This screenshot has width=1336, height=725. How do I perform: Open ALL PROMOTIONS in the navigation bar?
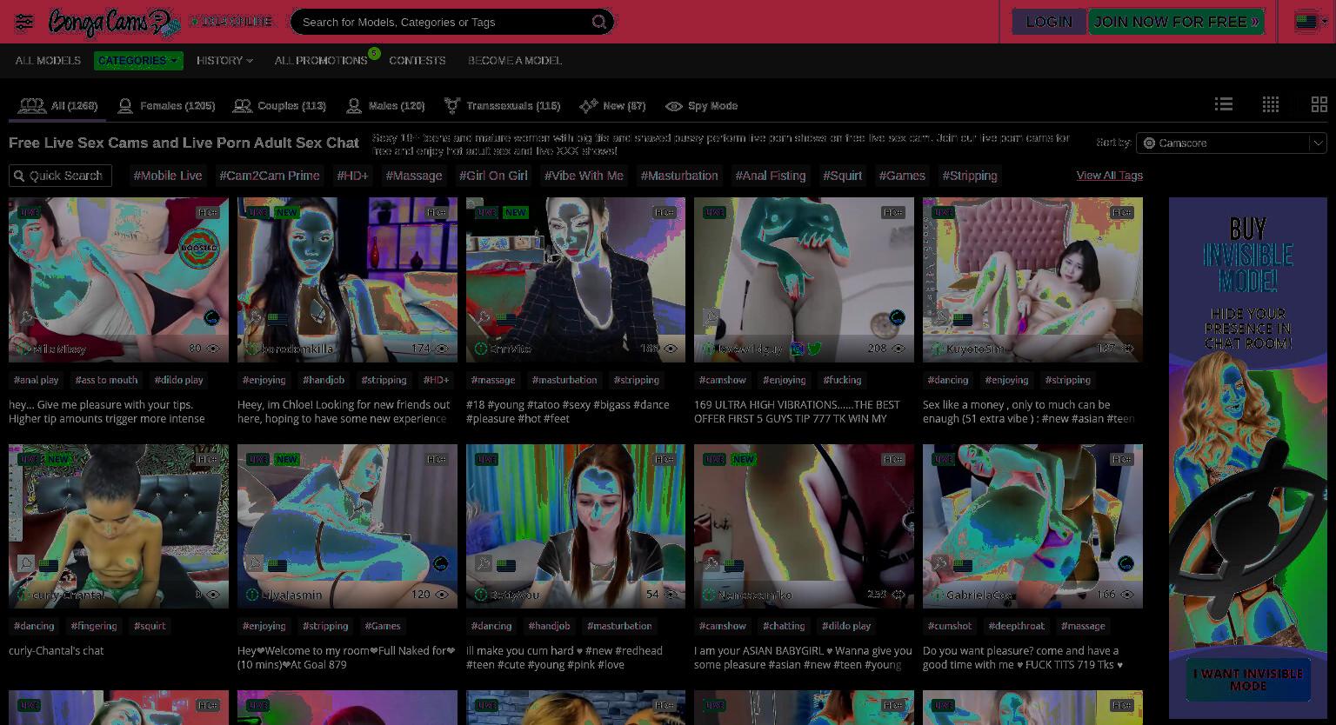pos(321,61)
